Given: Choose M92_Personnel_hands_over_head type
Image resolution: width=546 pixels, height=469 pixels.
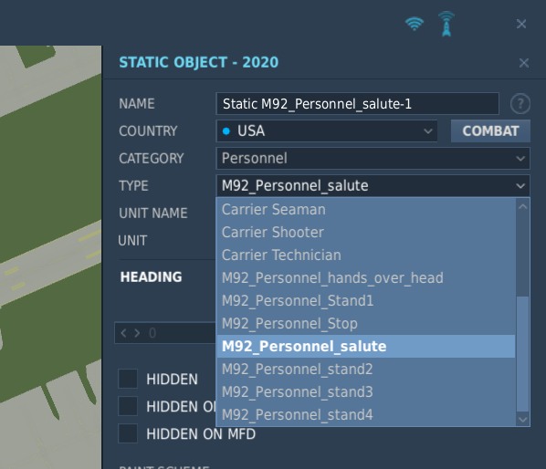Looking at the screenshot, I should tap(366, 278).
